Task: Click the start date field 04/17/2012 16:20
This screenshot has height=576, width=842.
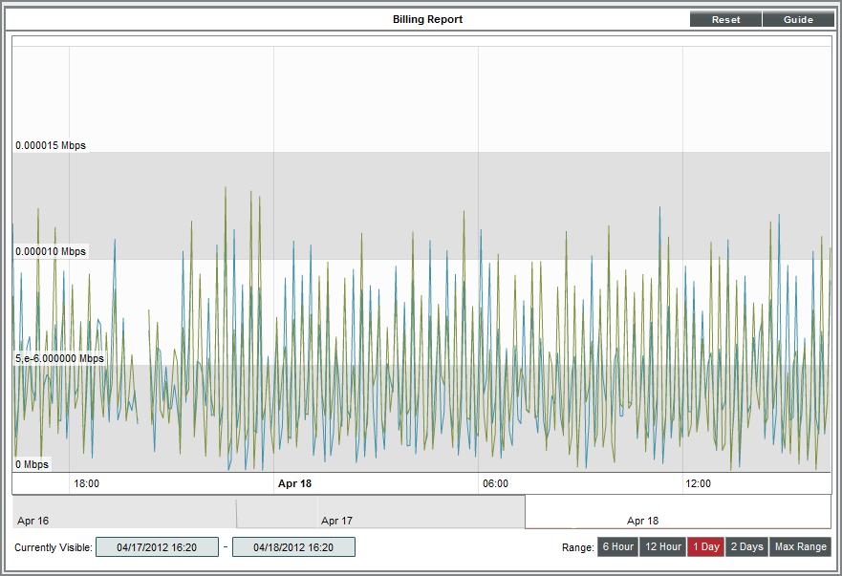Action: pos(157,547)
